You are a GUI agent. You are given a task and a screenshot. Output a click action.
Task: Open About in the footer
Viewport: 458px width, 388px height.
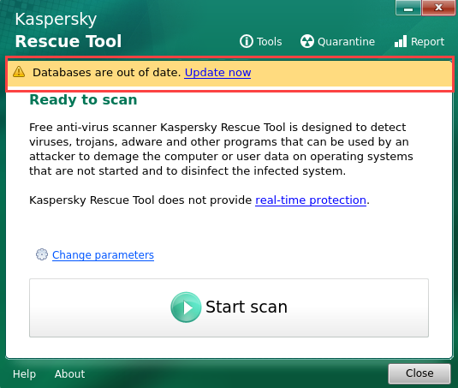click(69, 374)
